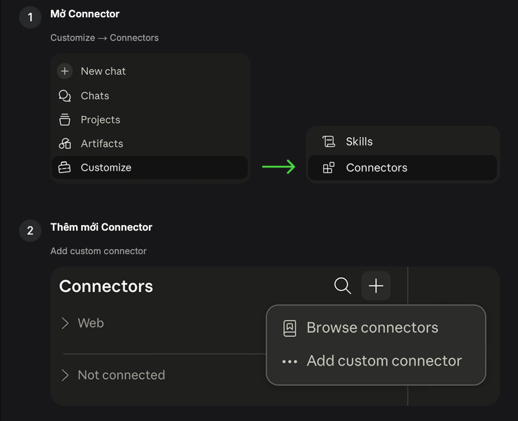Select Browse connectors from the popup
518x421 pixels.
(376, 328)
